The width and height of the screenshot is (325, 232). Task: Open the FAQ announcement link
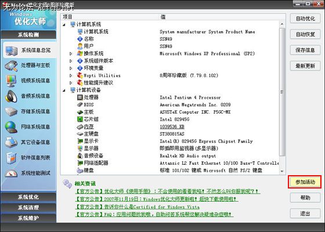(x=154, y=215)
